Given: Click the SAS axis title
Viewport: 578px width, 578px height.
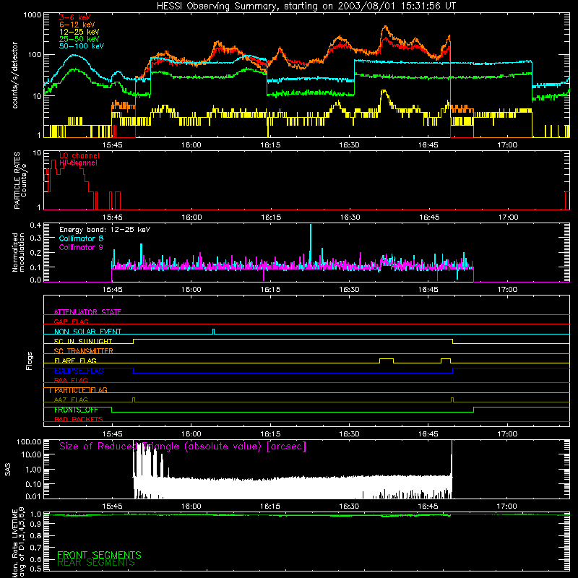Looking at the screenshot, I should (x=8, y=469).
